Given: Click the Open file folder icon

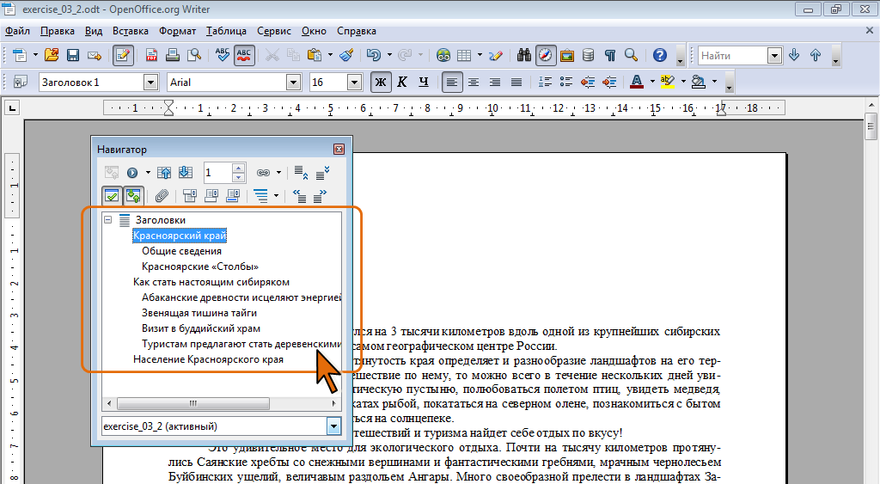Looking at the screenshot, I should tap(52, 55).
